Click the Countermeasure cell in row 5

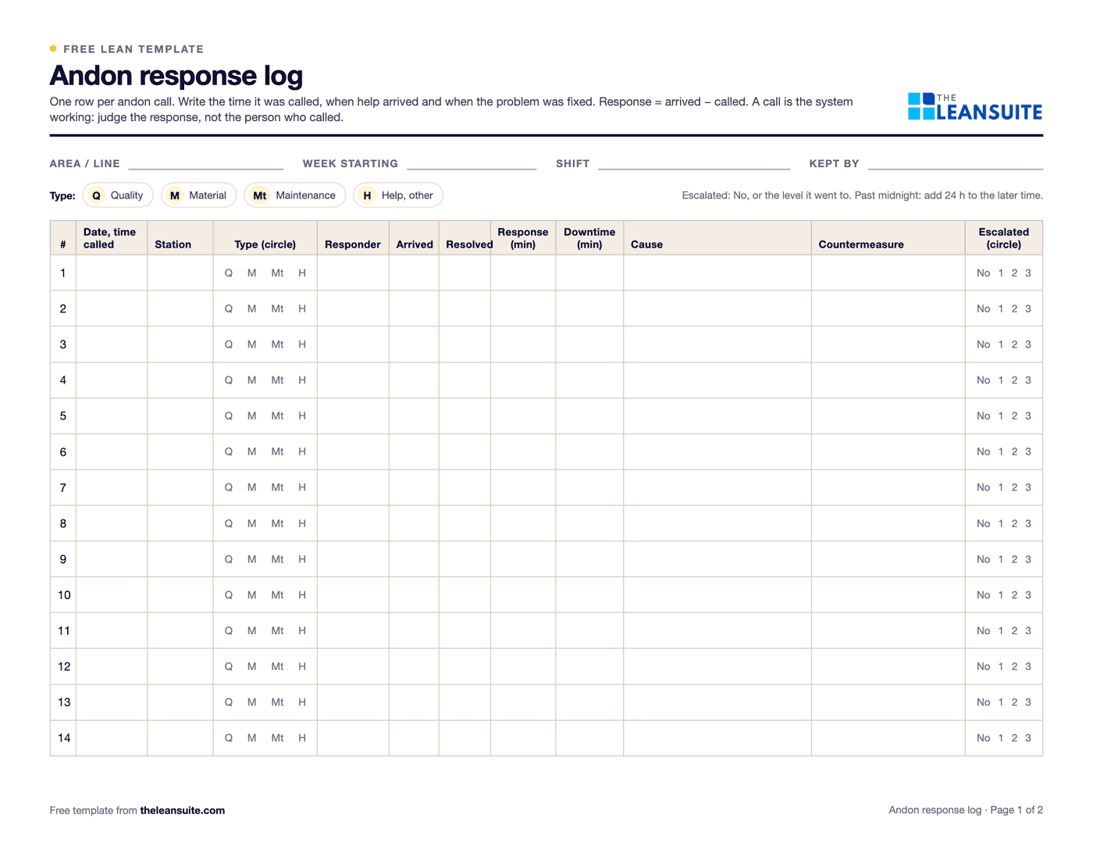[888, 416]
